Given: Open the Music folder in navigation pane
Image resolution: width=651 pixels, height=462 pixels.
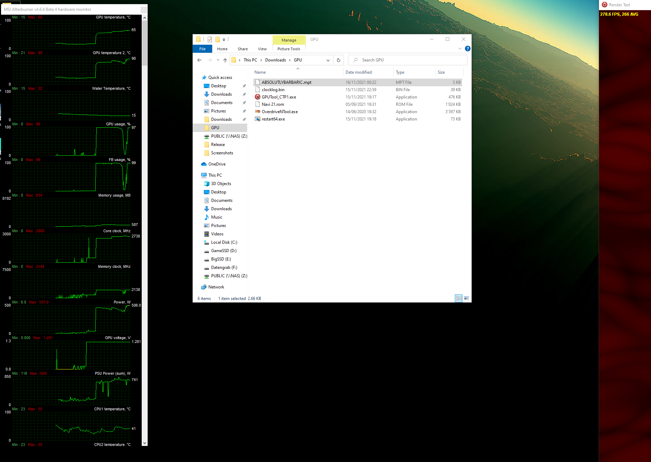Looking at the screenshot, I should point(216,217).
